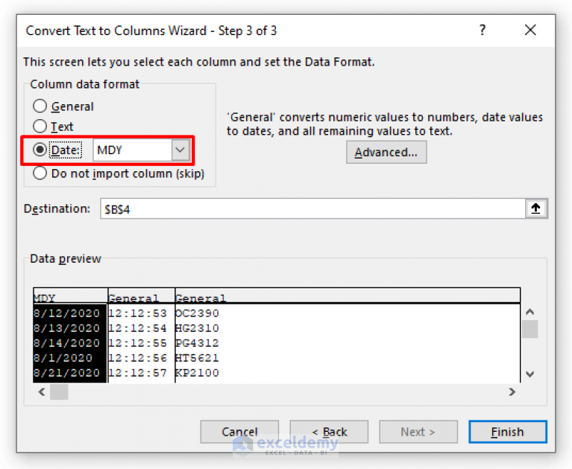Click the 12:12:56 preview cell
This screenshot has height=469, width=572.
137,358
